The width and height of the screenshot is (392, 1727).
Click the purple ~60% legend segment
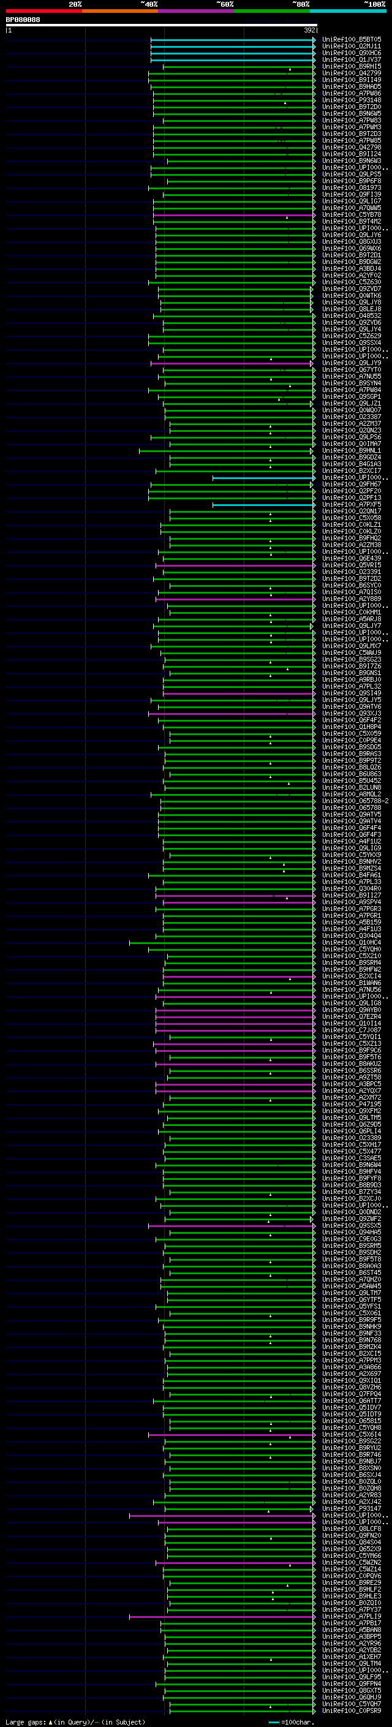click(x=197, y=11)
